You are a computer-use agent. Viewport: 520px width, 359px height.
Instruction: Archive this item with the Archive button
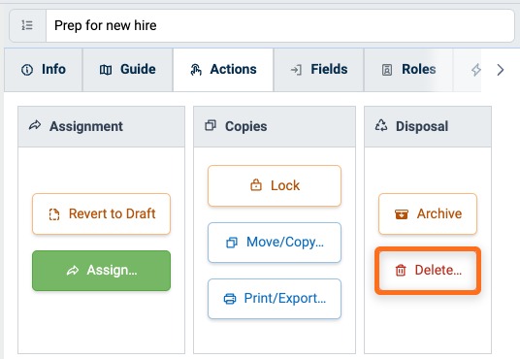coord(428,214)
